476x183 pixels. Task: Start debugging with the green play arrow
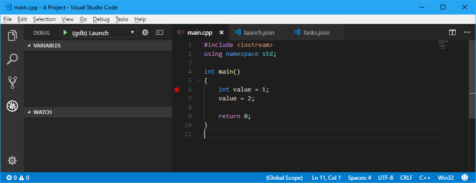(x=65, y=33)
